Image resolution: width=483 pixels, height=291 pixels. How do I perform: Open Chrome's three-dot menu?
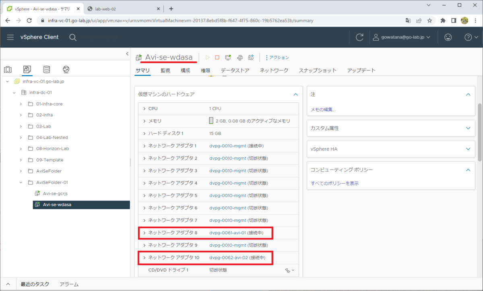click(475, 20)
